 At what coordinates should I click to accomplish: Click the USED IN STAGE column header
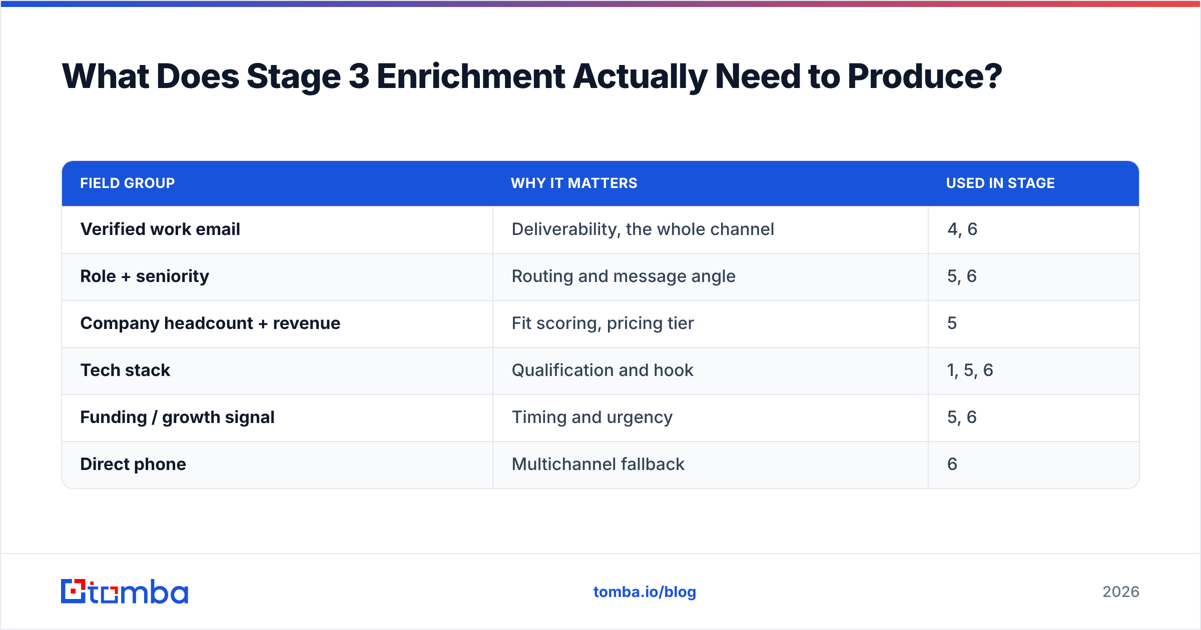1000,183
